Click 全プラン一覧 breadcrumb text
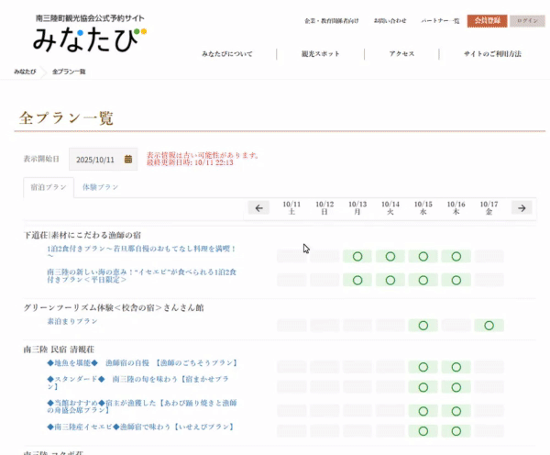Viewport: 550px width, 455px height. click(x=69, y=72)
